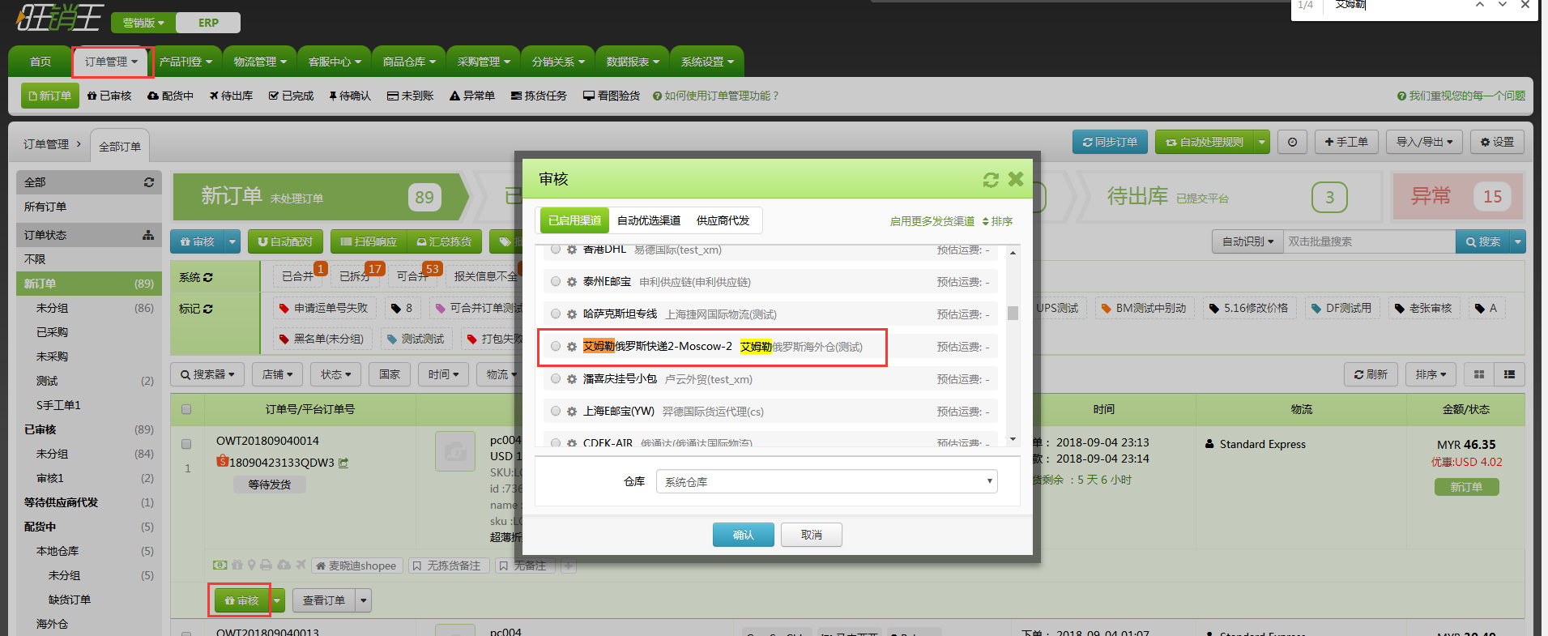Open 设置 settings button

click(1497, 142)
